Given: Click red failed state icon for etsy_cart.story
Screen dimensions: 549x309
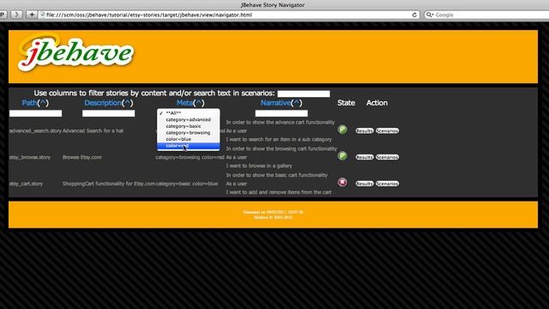Looking at the screenshot, I should tap(342, 182).
